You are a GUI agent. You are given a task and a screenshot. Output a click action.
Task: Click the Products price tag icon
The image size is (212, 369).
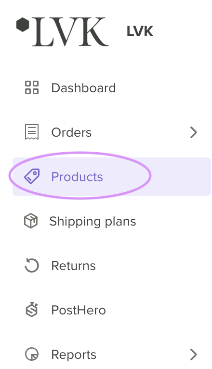tap(32, 176)
